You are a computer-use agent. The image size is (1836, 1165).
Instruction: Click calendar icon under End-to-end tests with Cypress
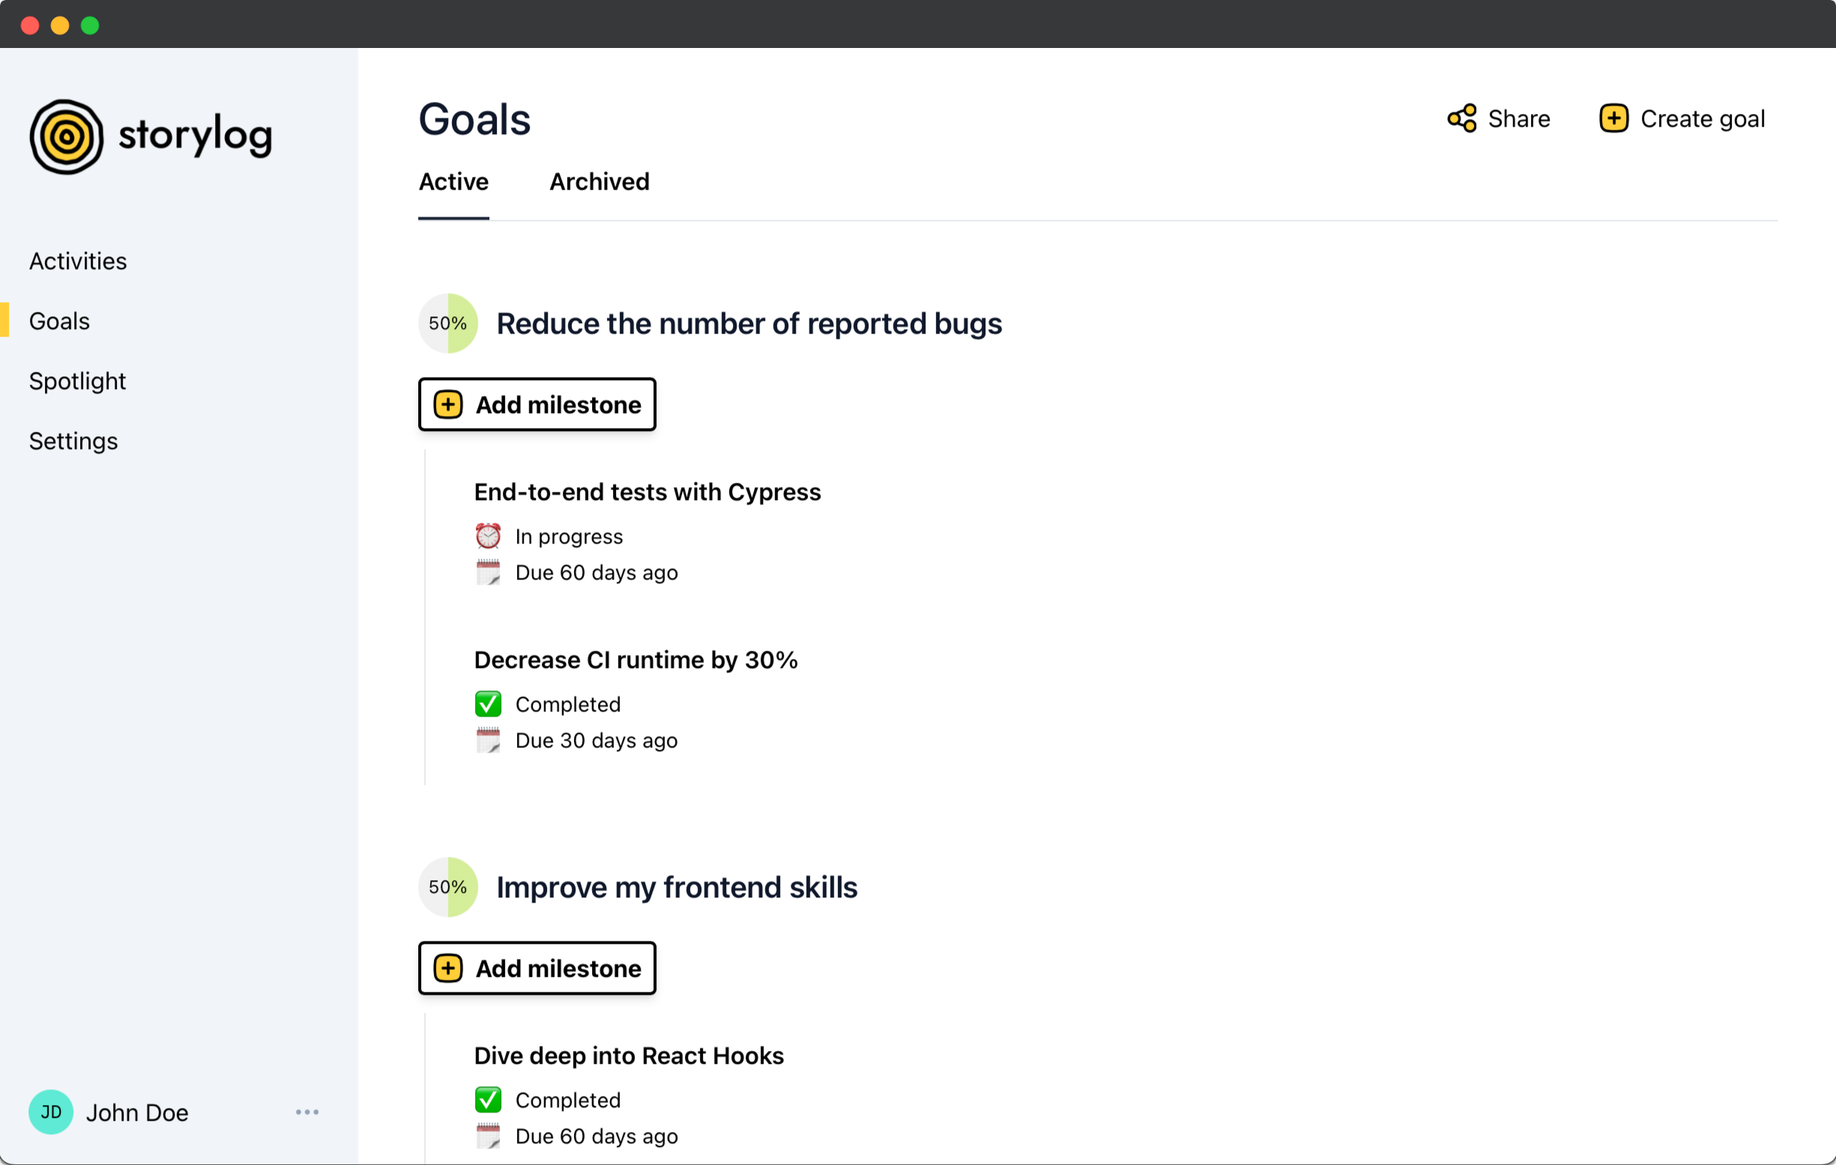tap(488, 572)
